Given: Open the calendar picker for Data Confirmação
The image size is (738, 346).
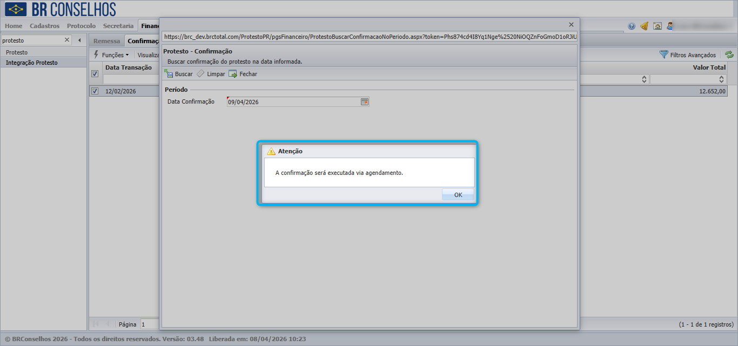Looking at the screenshot, I should (365, 101).
